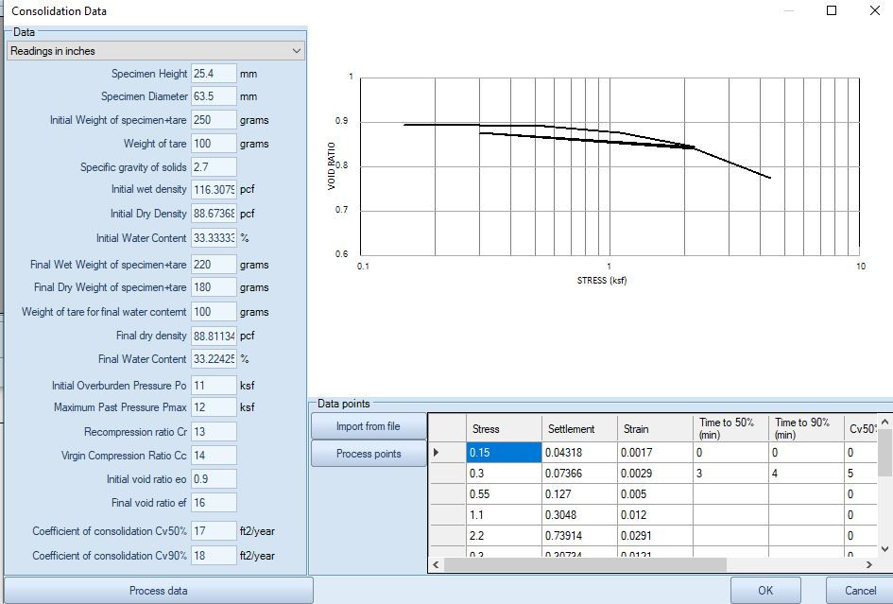Select the settlement cell 0.73914
Screen dimensions: 893x604
click(x=579, y=536)
